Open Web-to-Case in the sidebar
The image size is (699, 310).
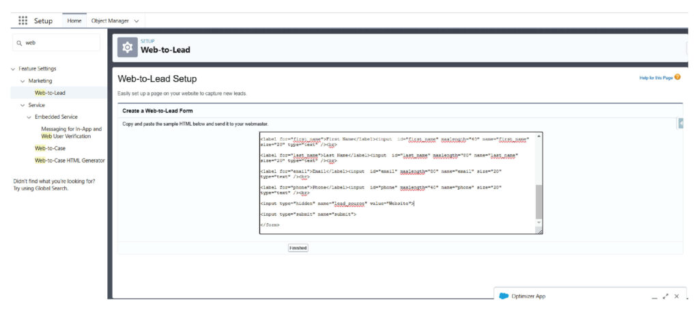[x=51, y=148]
